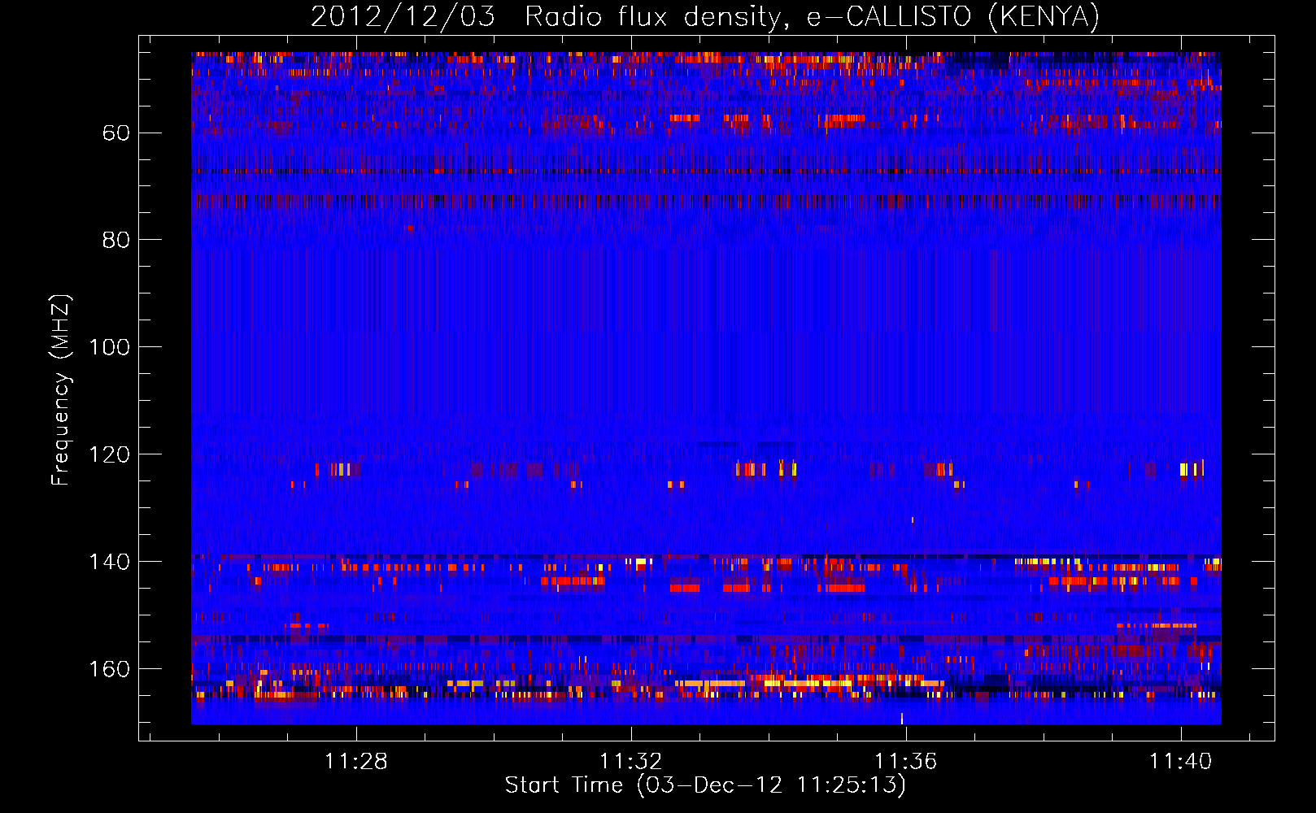Select the 140 frequency tick label
1316x813 pixels.
coord(109,562)
